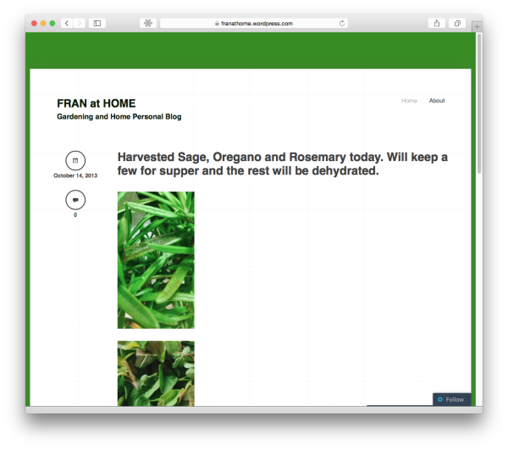
Task: Reload the page with the refresh icon
Action: 342,24
